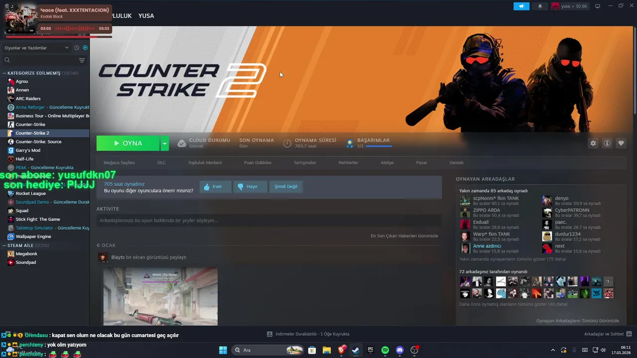The height and width of the screenshot is (358, 637).
Task: Open advanced library filter options icon
Action: tap(82, 60)
